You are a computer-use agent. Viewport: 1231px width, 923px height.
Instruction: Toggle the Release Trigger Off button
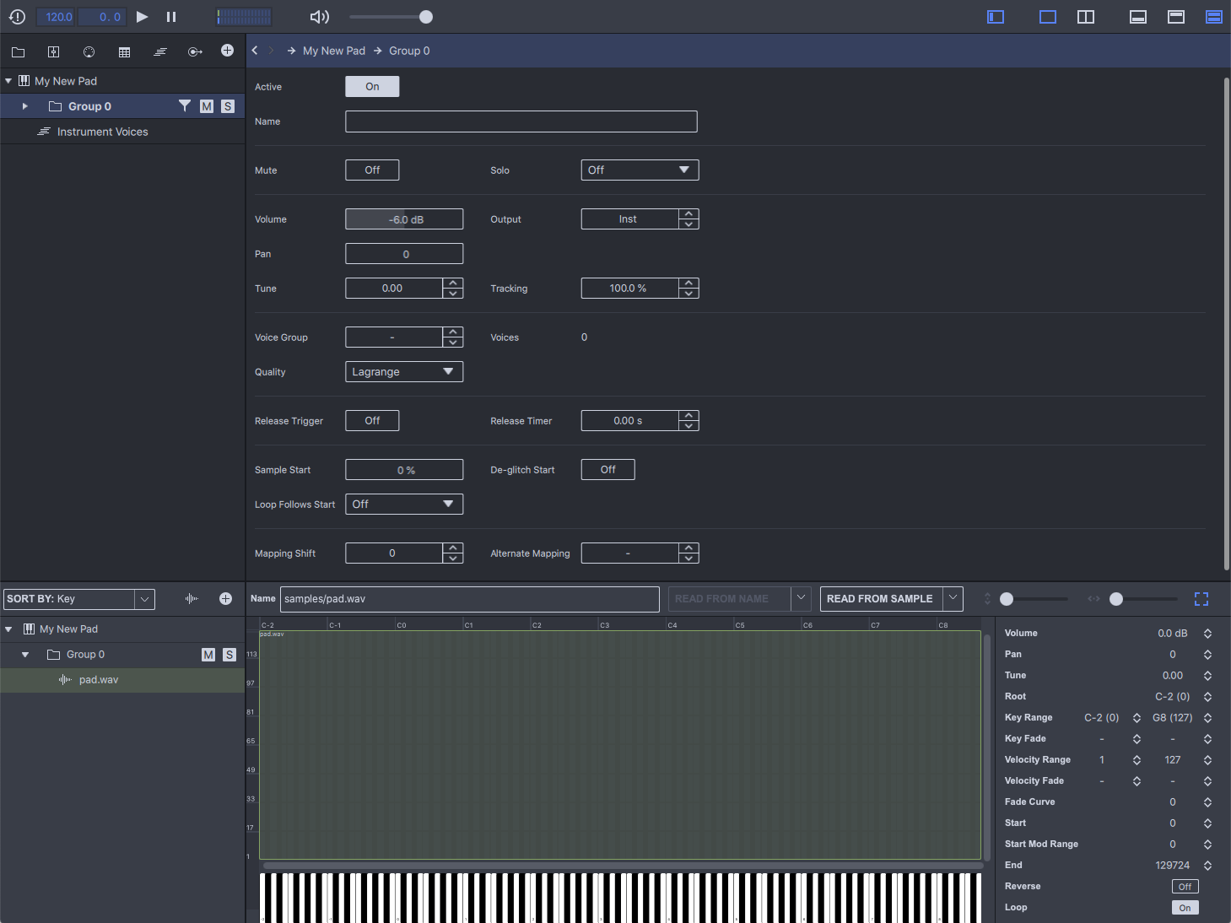[372, 421]
